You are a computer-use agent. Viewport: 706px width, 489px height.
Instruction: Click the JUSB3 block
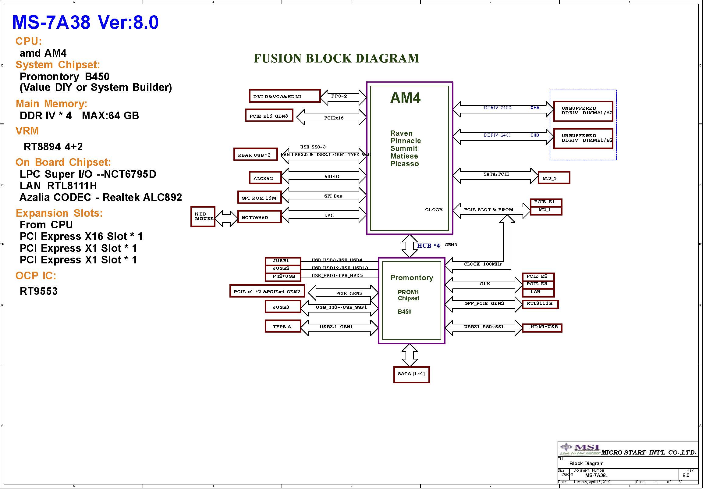tap(283, 307)
